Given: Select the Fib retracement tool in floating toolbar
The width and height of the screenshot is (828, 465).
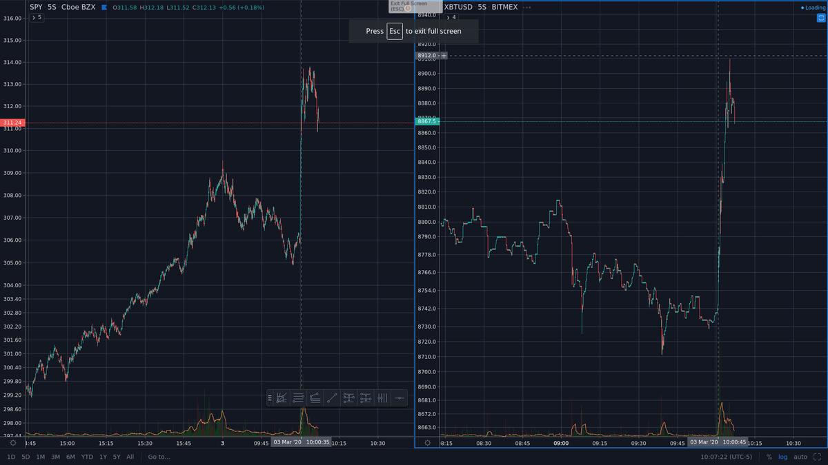Looking at the screenshot, I should tap(299, 397).
